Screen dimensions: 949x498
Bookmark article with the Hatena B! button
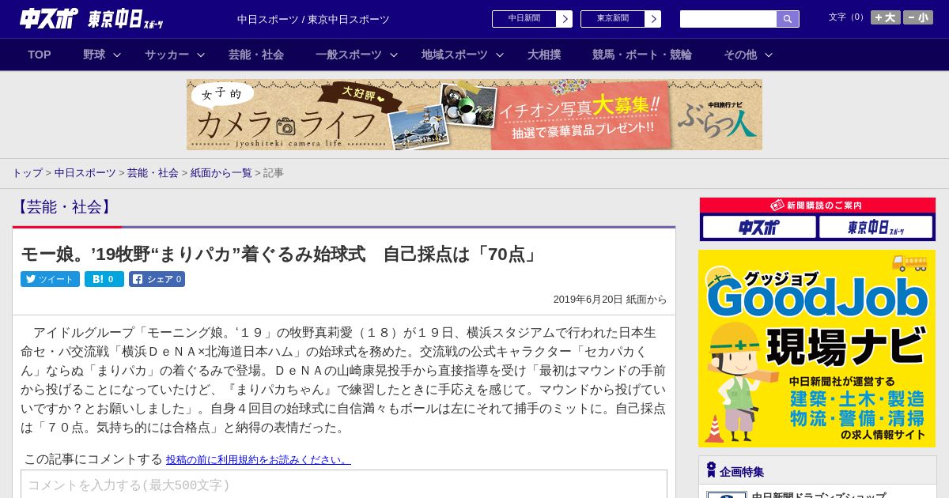pyautogui.click(x=104, y=279)
